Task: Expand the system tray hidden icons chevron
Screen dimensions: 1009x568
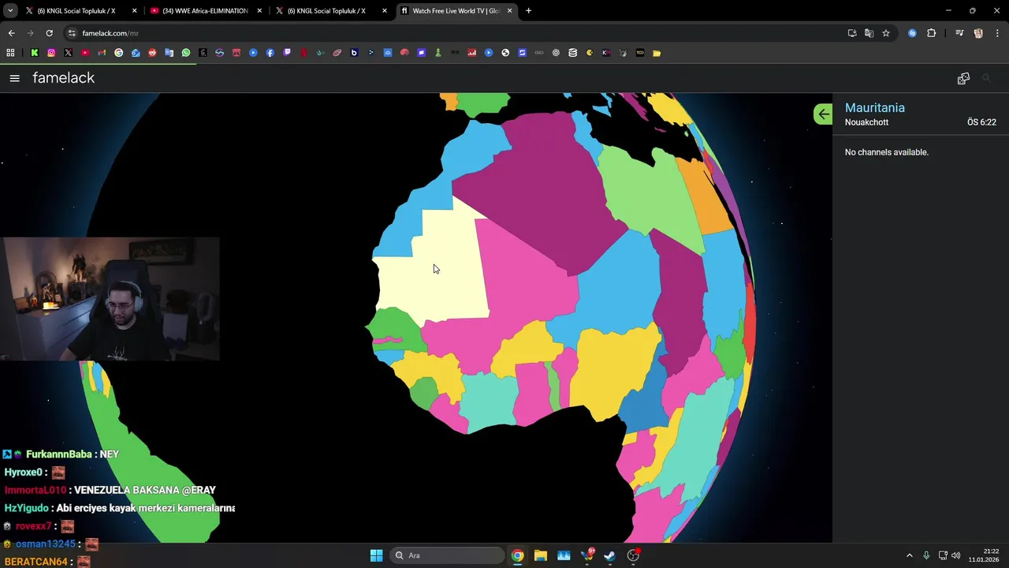Action: coord(909,555)
